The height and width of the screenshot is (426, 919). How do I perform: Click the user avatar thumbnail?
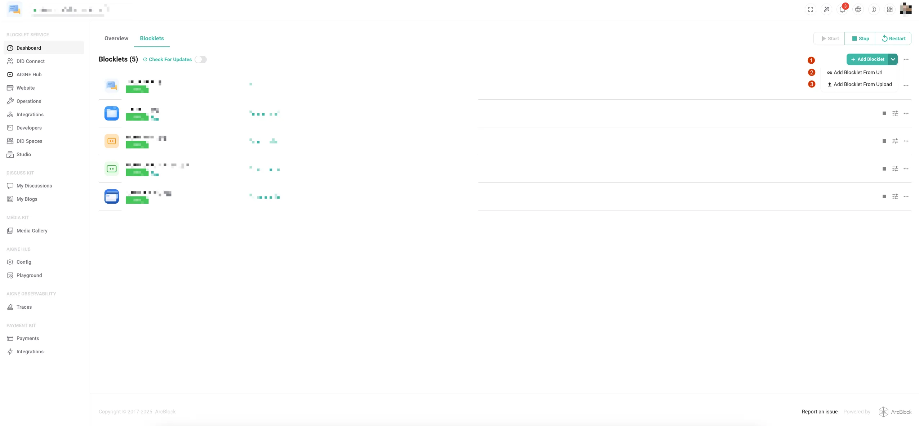pos(906,9)
